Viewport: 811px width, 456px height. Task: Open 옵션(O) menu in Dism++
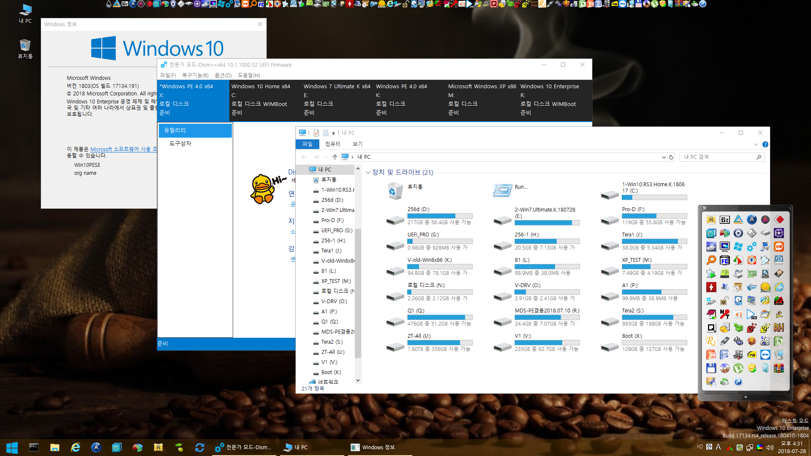point(223,75)
